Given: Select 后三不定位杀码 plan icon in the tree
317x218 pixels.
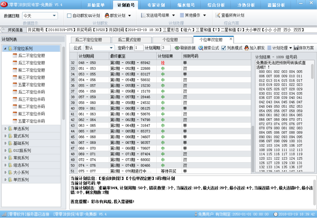Looking at the screenshot, I should coord(15,99).
